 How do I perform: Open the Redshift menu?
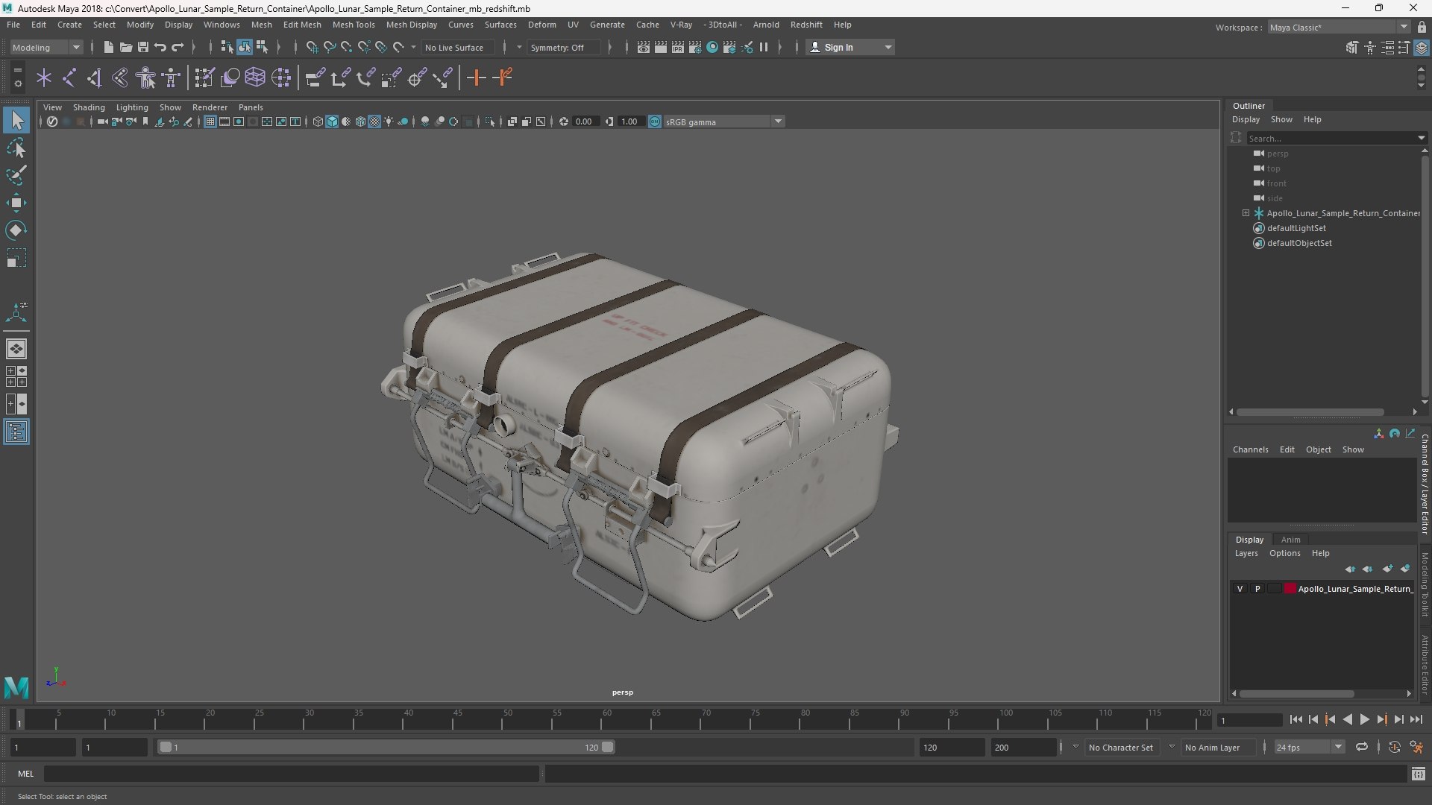click(806, 25)
